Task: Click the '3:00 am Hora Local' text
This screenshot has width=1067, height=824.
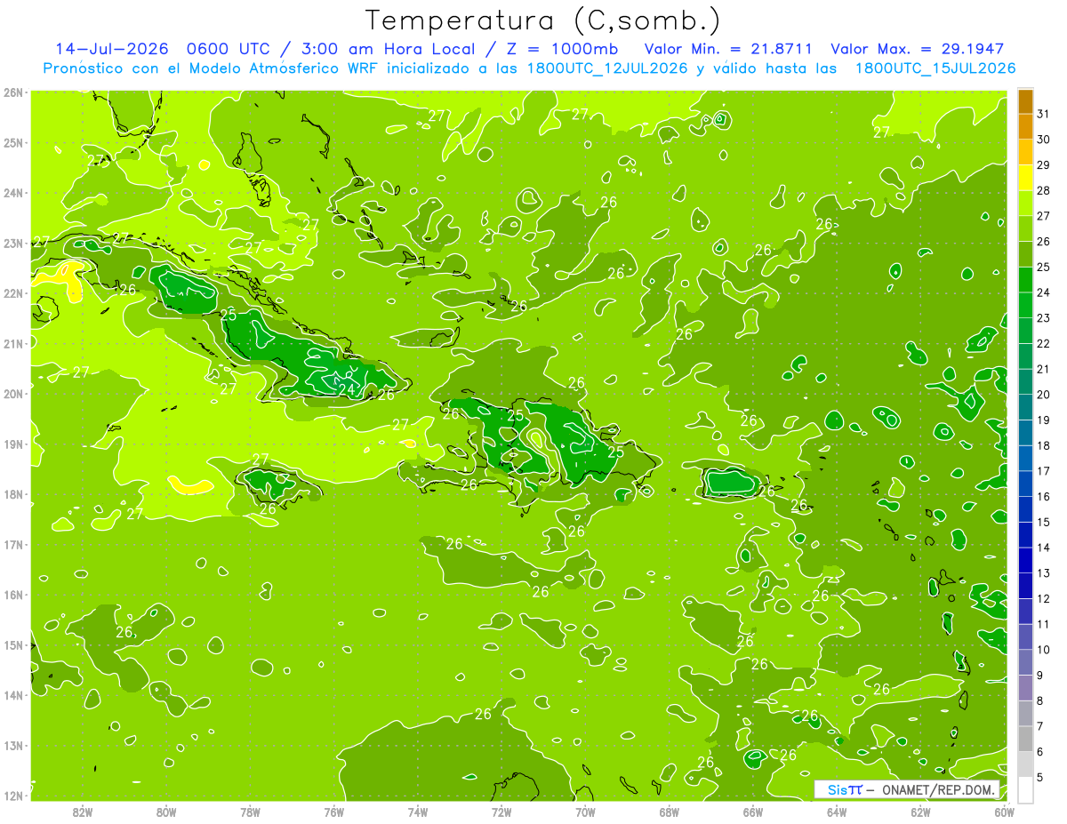Action: 389,49
